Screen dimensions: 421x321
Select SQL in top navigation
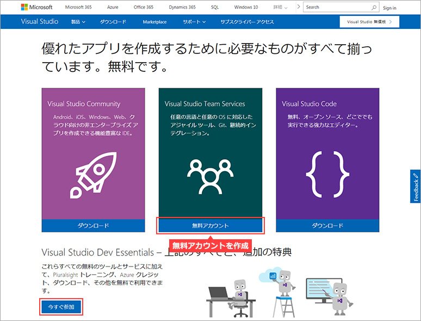(214, 7)
